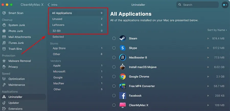This screenshot has width=230, height=111.
Task: Click the Search field
Action: click(x=198, y=5)
